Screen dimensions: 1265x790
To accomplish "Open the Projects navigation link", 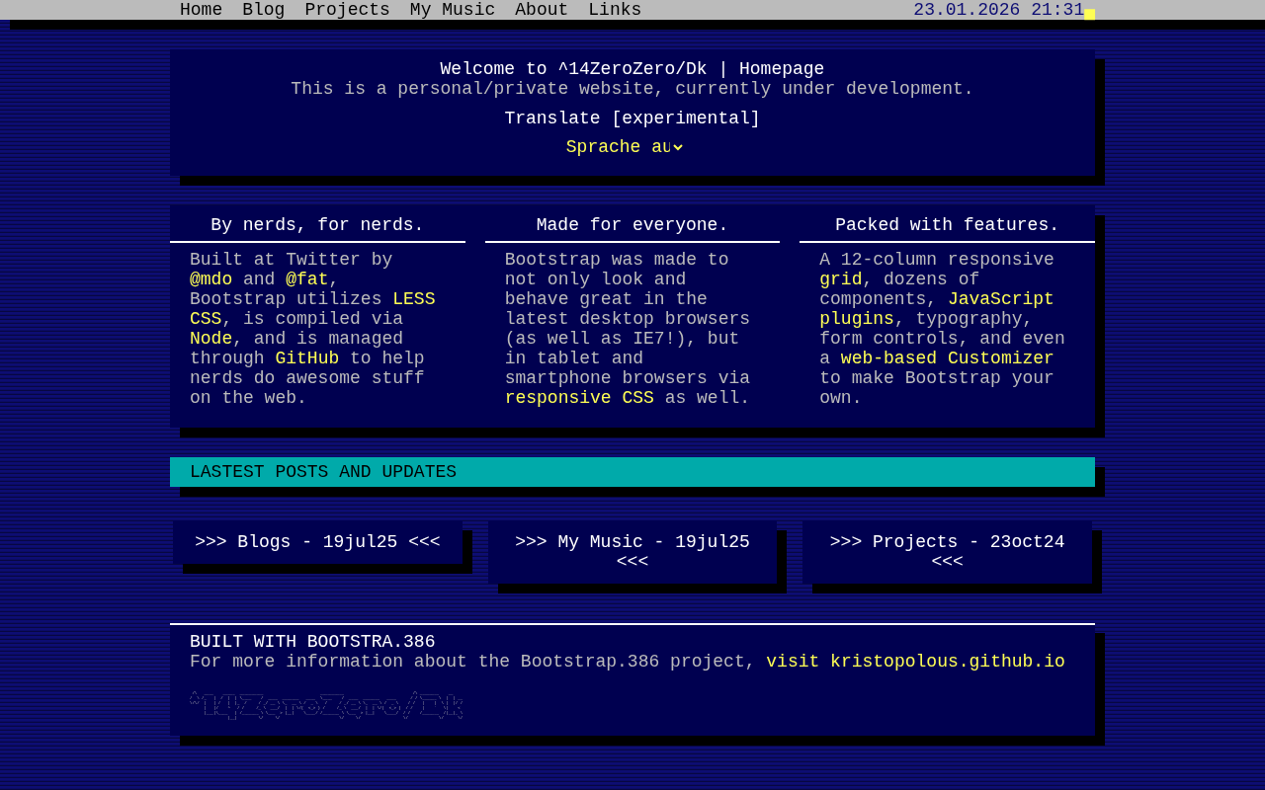I will (x=347, y=10).
